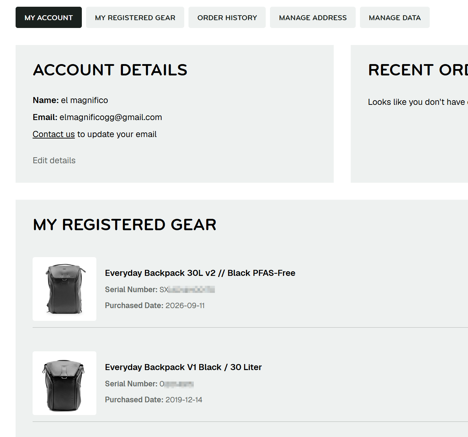Open the My Account tab
The height and width of the screenshot is (437, 468).
[x=49, y=17]
